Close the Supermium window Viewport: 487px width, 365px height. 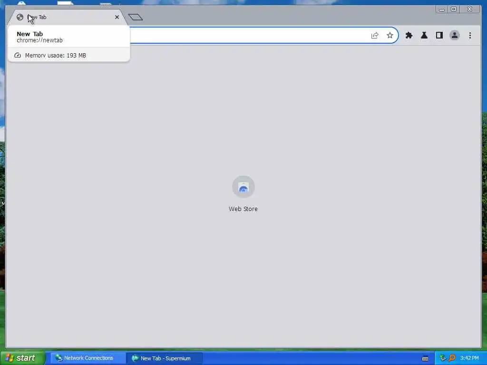(469, 10)
